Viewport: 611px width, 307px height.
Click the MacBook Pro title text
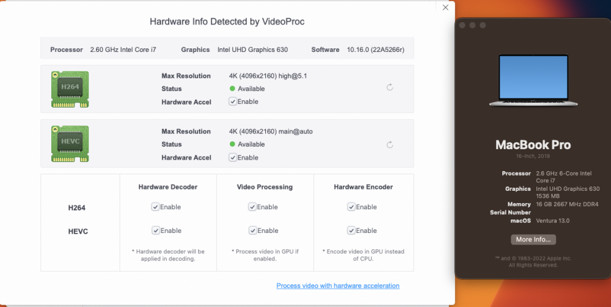pyautogui.click(x=533, y=145)
